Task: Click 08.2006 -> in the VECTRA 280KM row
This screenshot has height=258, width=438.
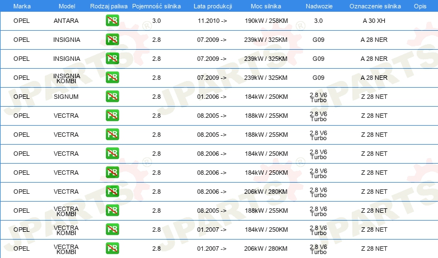Action: pos(212,192)
